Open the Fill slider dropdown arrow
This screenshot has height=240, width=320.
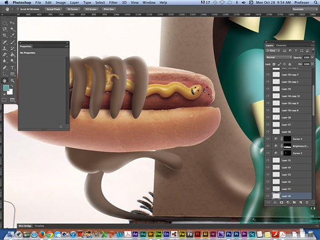[x=312, y=64]
